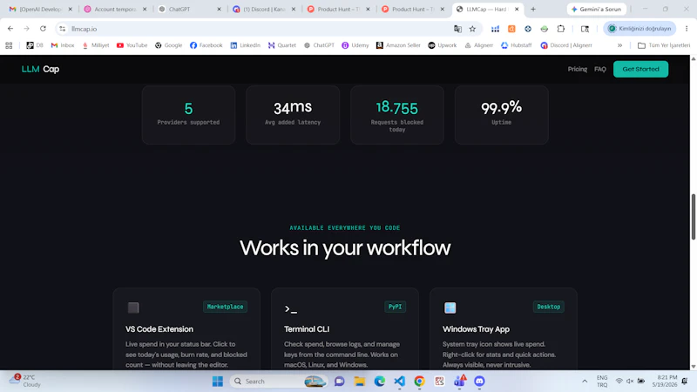Screen dimensions: 697x392
Task: Open Chrome icon in taskbar
Action: pyautogui.click(x=419, y=382)
